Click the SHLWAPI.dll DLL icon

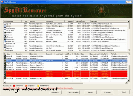coord(5,69)
